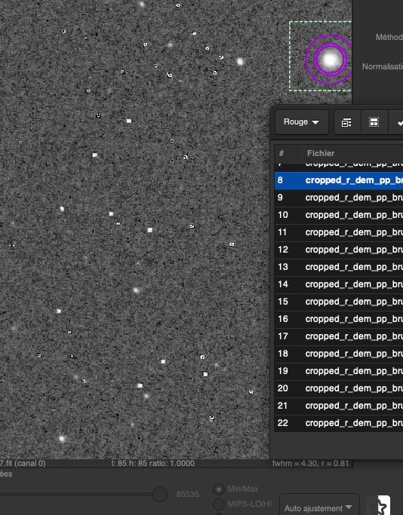Select frame row 16 in the list
Image resolution: width=403 pixels, height=515 pixels.
[339, 319]
